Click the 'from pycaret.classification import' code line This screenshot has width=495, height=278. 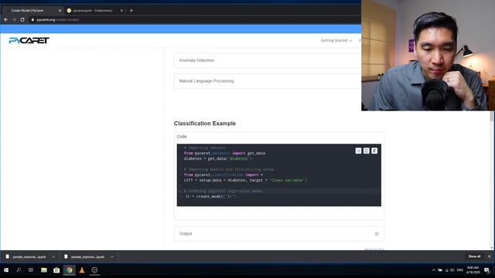224,175
